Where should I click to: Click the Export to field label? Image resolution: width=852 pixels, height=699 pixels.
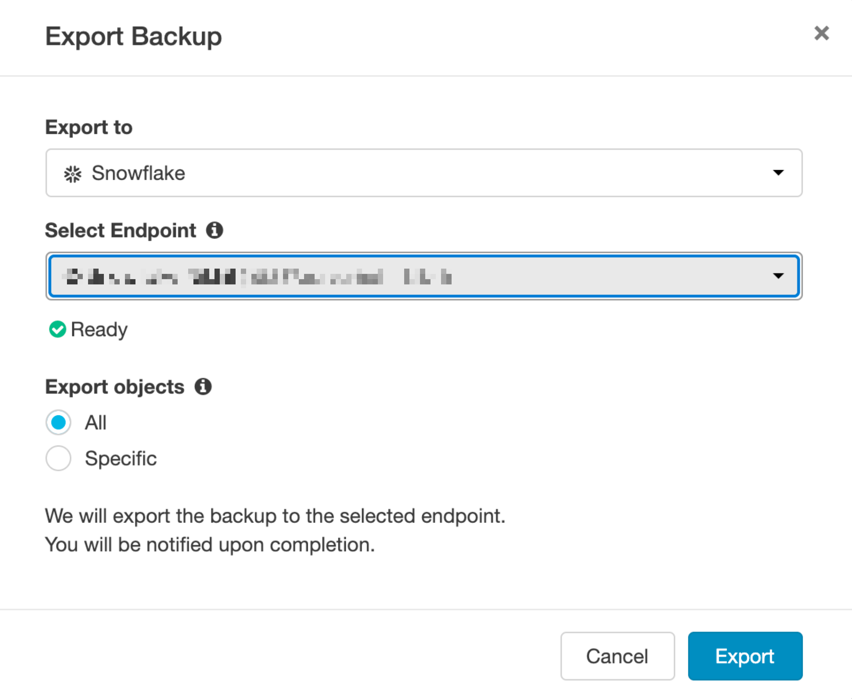(88, 127)
